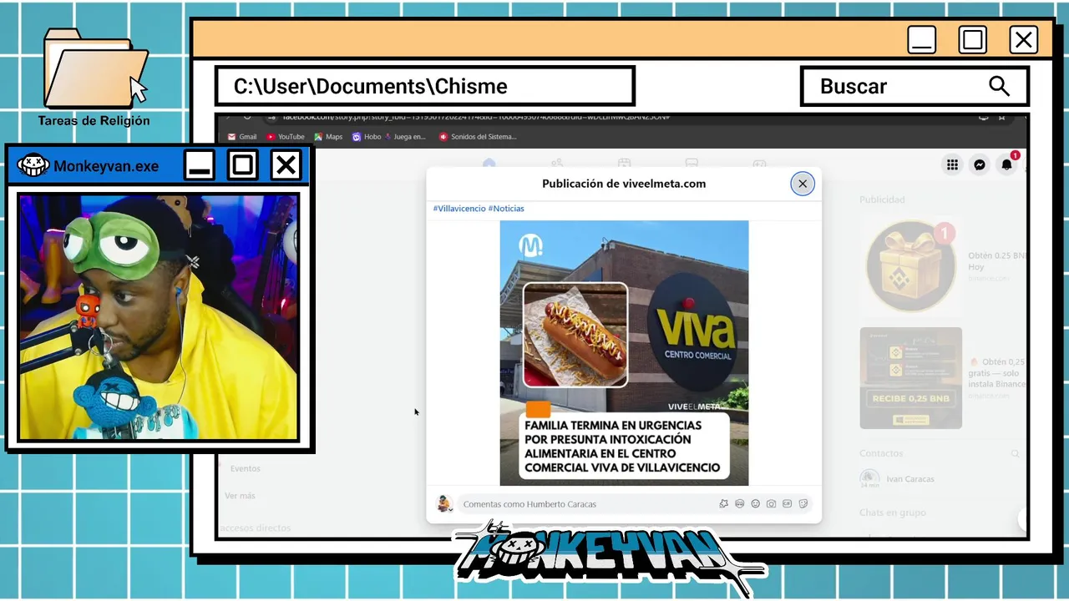Open the #Noticias hashtag link

pyautogui.click(x=506, y=209)
